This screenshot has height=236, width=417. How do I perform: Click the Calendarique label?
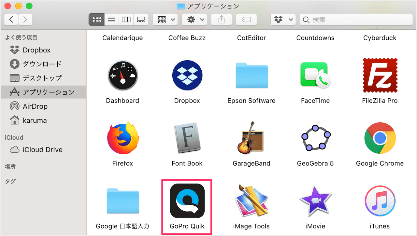tap(122, 38)
